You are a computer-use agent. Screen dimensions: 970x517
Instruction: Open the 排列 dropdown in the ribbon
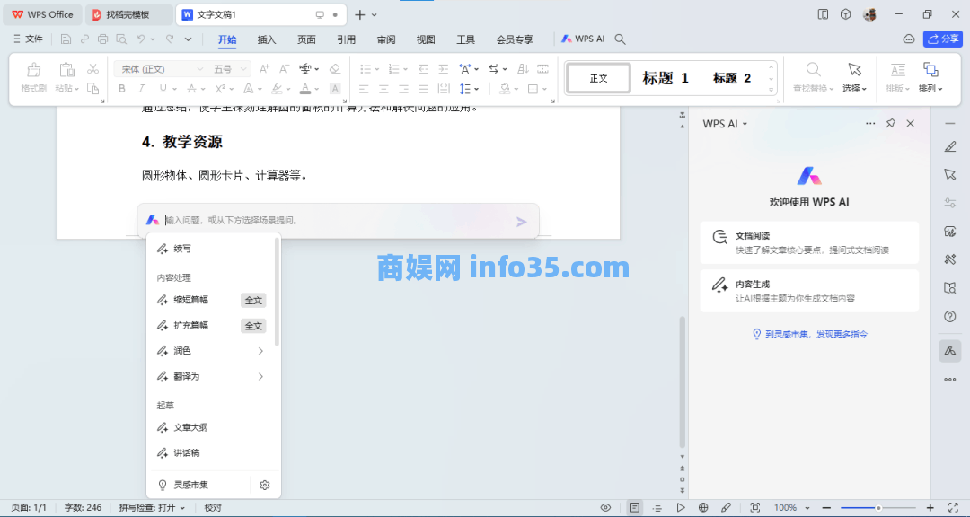coord(930,89)
